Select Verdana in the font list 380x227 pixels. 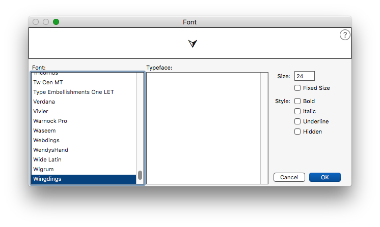coord(44,102)
